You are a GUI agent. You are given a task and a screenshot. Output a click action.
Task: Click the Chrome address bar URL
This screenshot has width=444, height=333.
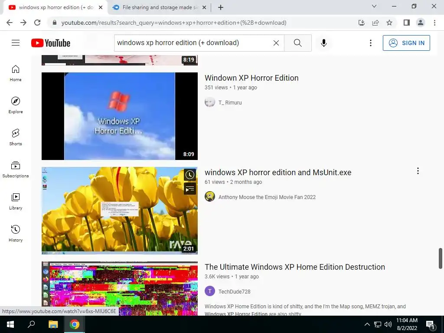(173, 23)
